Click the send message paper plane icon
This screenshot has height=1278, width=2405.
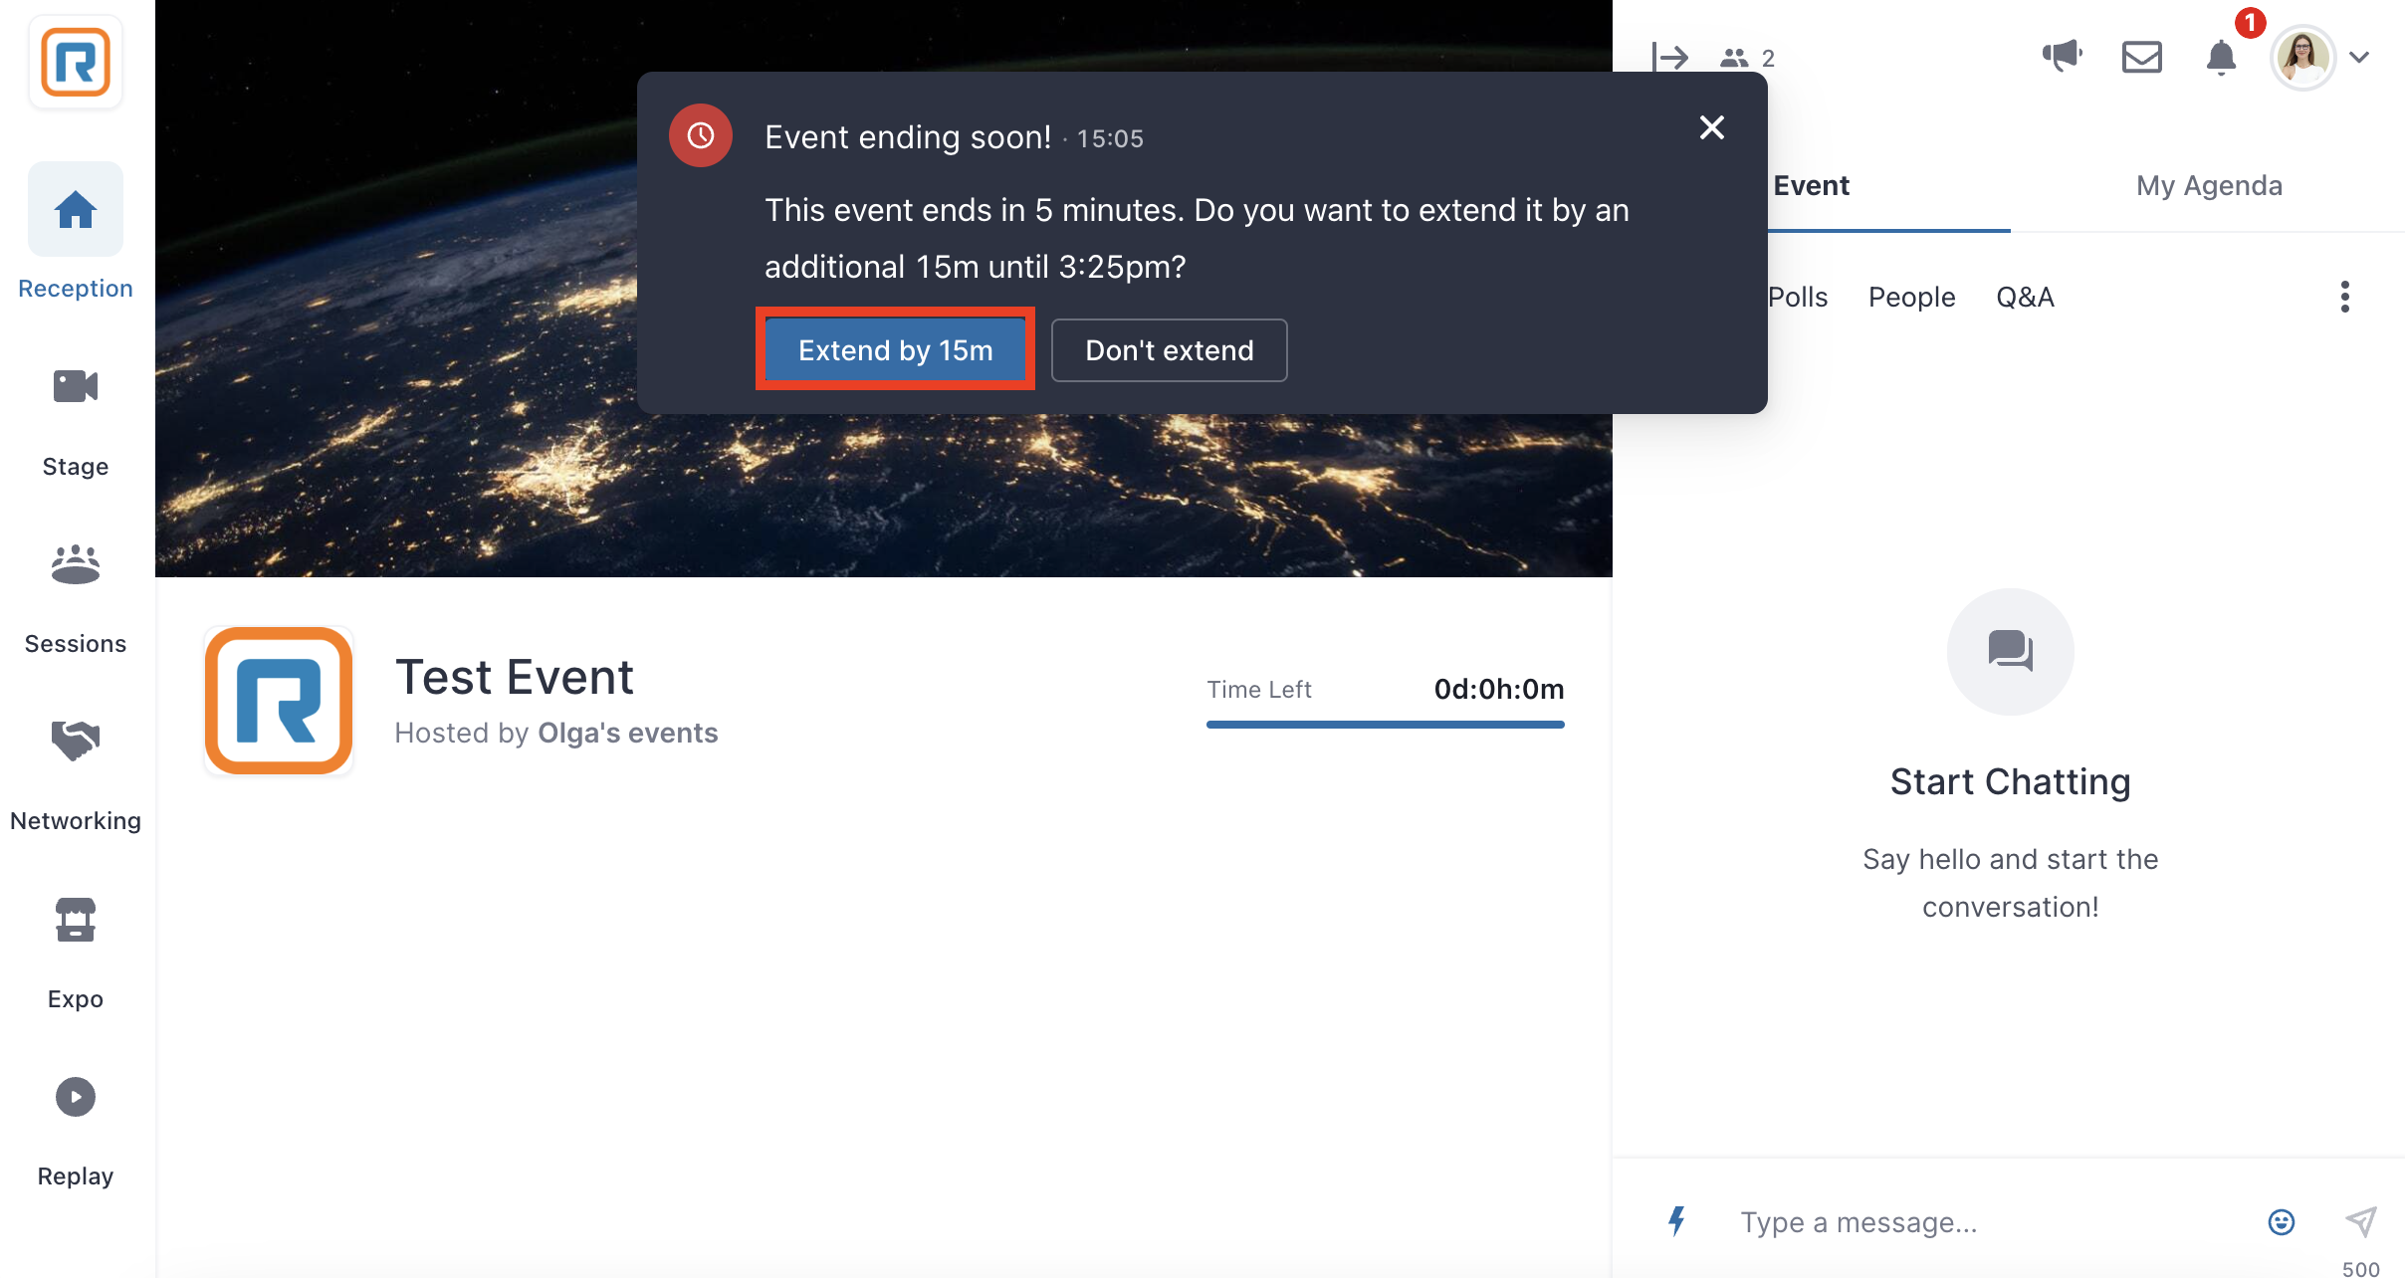coord(2361,1221)
